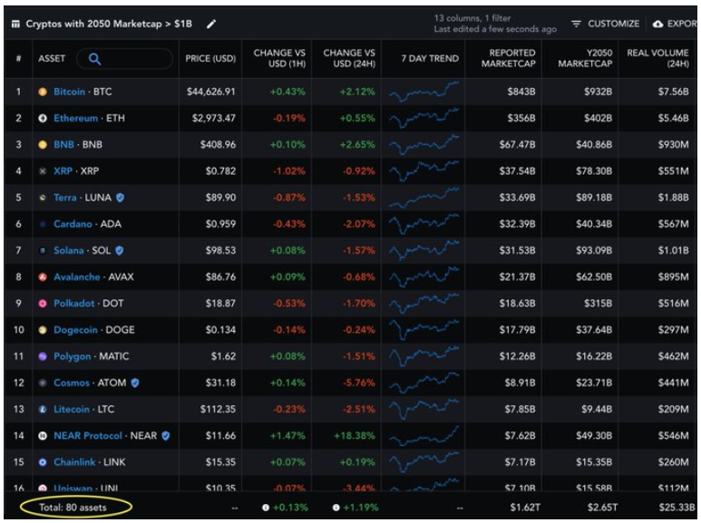Open the Customize columns menu
This screenshot has height=523, width=701.
(x=605, y=24)
